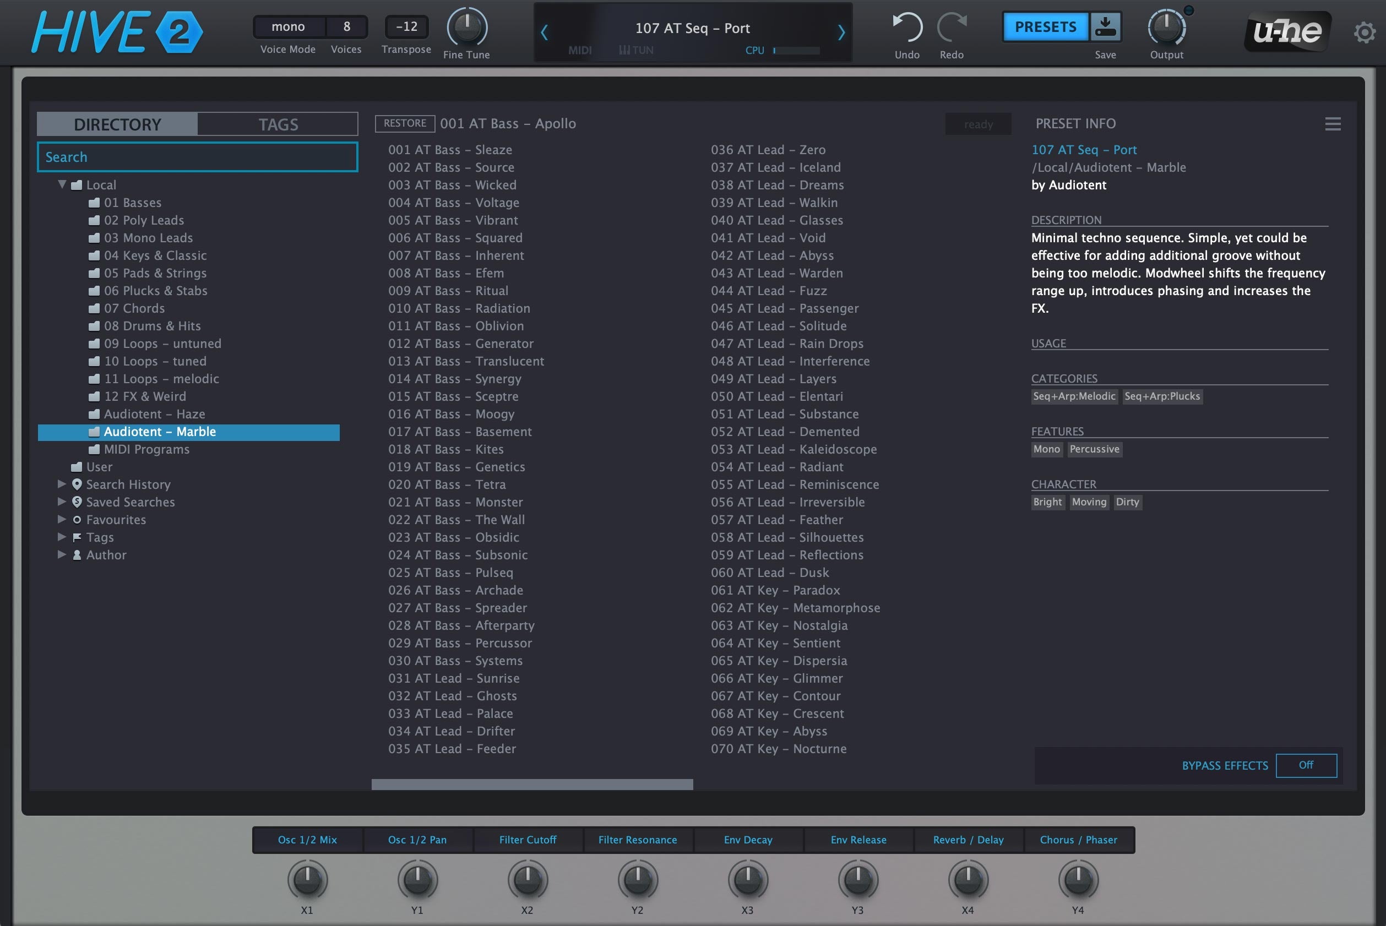Expand the Favourites node
This screenshot has width=1386, height=926.
[x=62, y=520]
